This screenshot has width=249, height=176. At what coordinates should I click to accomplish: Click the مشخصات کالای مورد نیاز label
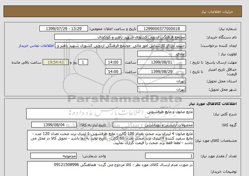216,140
